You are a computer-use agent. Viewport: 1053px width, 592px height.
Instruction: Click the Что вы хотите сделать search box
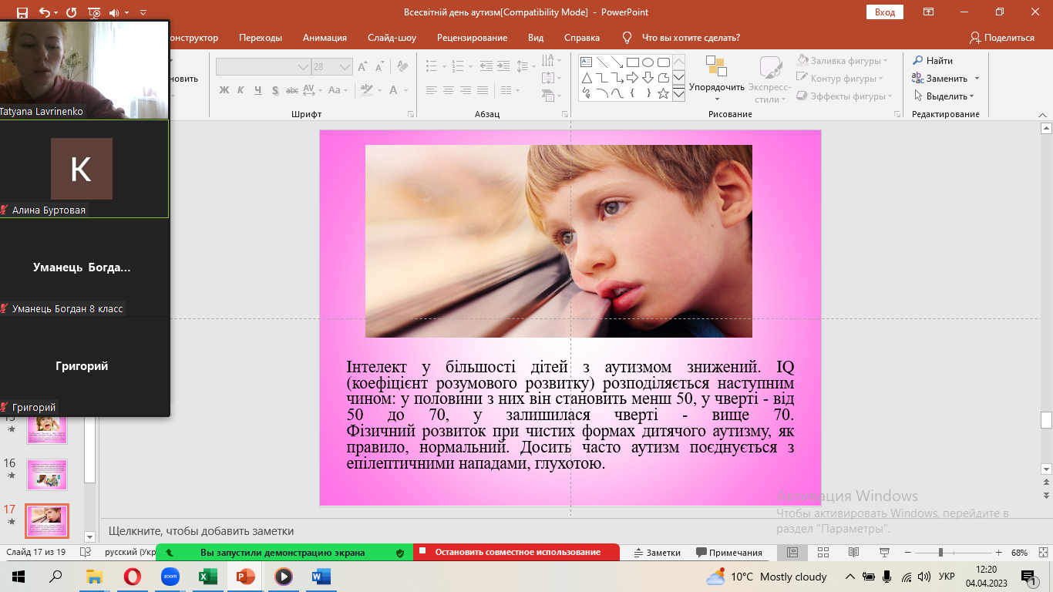690,37
